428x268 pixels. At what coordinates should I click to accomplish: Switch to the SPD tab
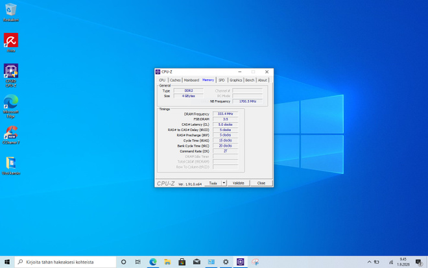pyautogui.click(x=222, y=80)
